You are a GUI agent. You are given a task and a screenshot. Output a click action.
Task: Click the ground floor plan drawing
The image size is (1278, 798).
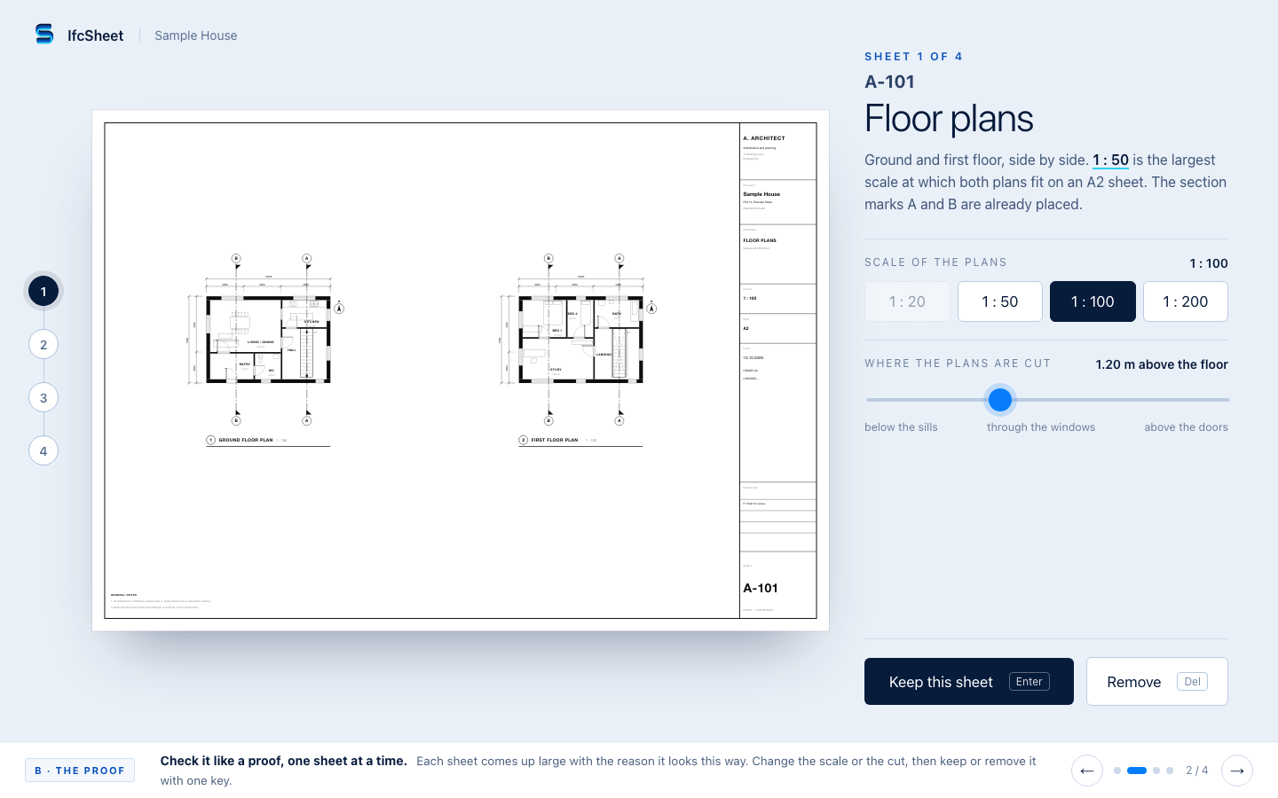pos(268,340)
